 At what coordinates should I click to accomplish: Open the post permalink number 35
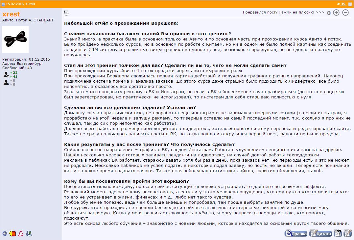[x=343, y=4]
